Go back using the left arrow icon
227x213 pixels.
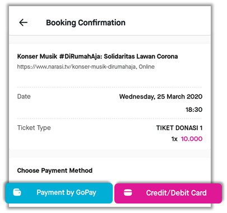tap(24, 22)
